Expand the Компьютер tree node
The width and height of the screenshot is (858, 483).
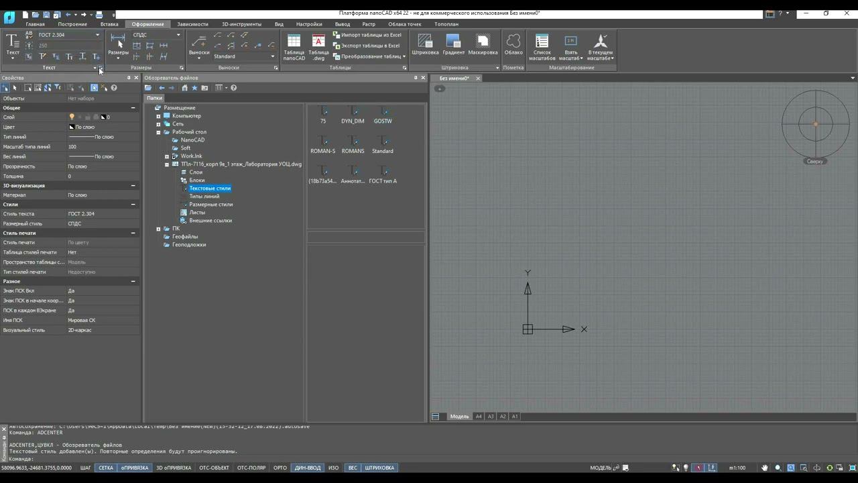pyautogui.click(x=158, y=116)
